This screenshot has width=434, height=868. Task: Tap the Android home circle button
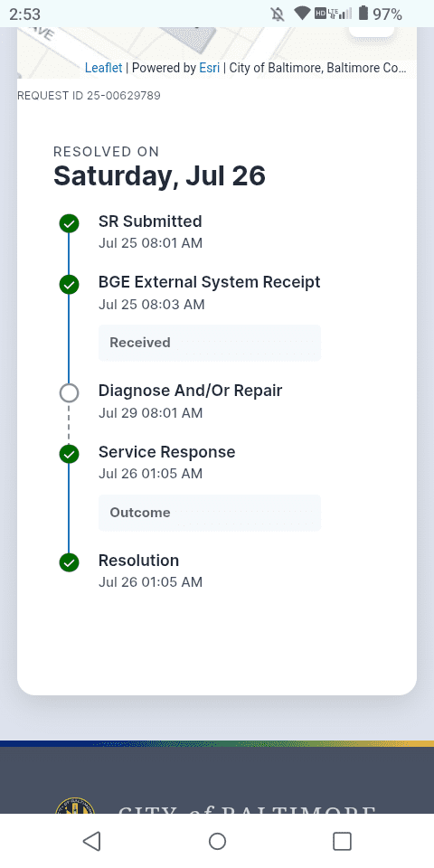point(217,841)
